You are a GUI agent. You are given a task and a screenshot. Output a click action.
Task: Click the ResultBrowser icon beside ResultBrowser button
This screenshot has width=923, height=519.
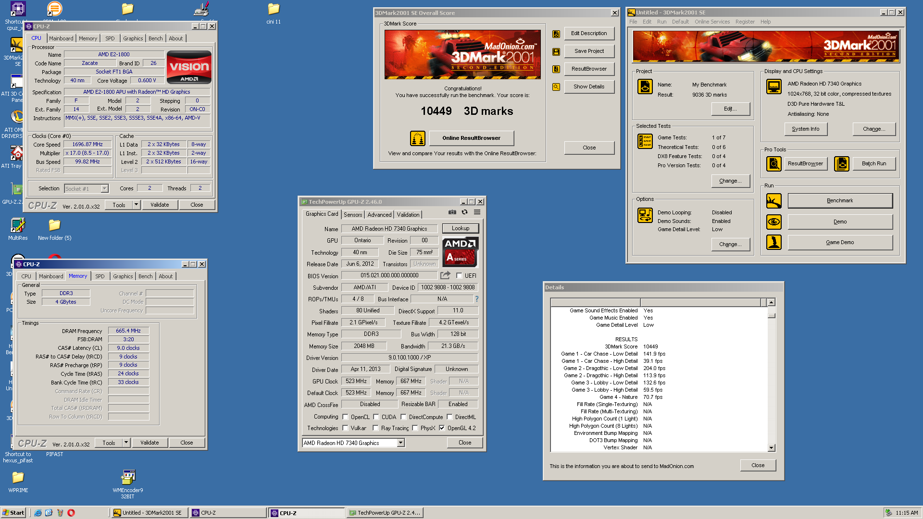click(556, 69)
